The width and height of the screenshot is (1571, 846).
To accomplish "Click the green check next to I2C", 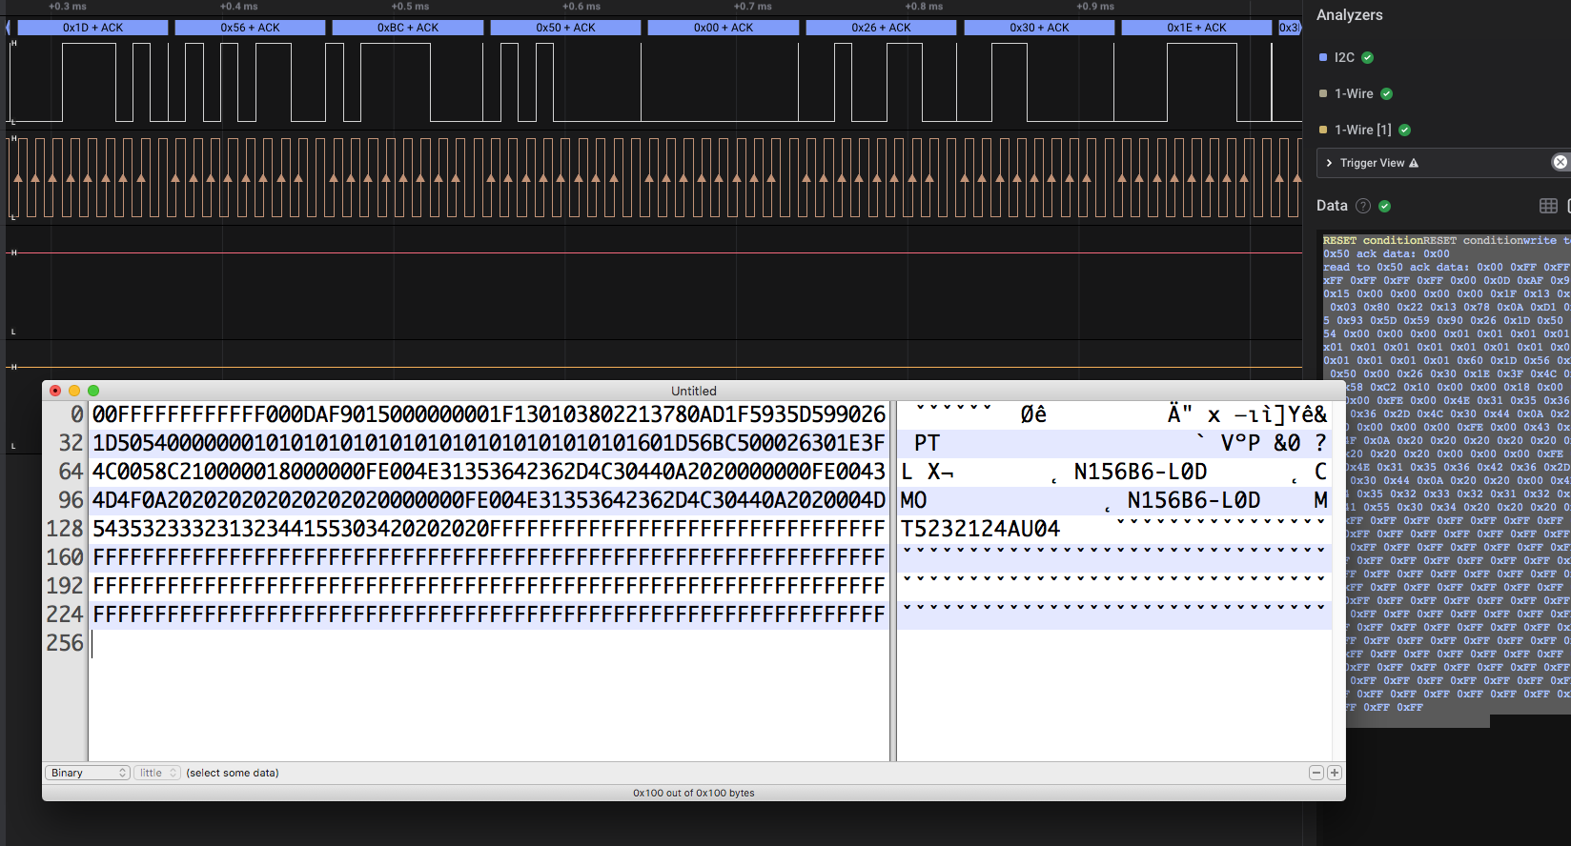I will click(x=1368, y=58).
